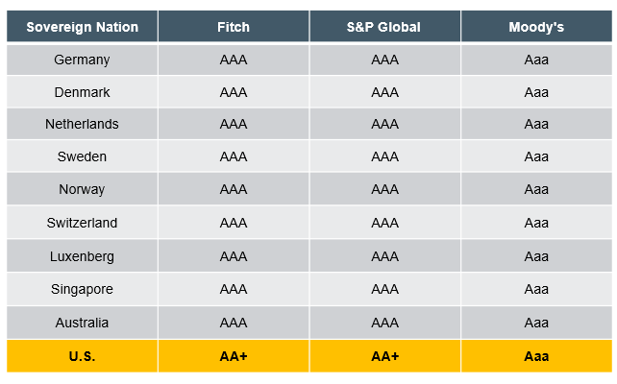617x384 pixels.
Task: Click the Sovereign Nation column header
Action: coord(83,27)
